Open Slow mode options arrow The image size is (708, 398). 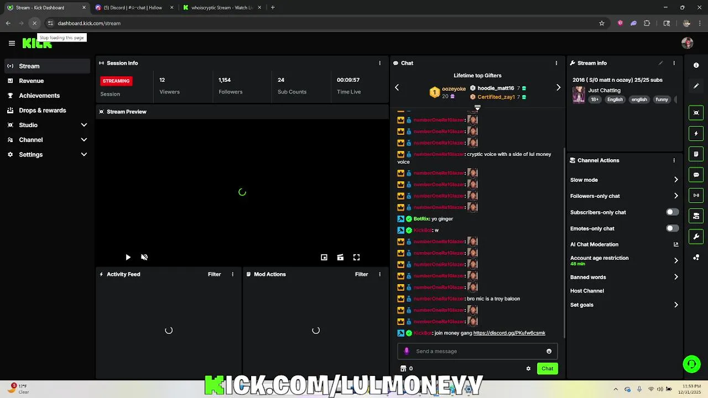click(676, 180)
